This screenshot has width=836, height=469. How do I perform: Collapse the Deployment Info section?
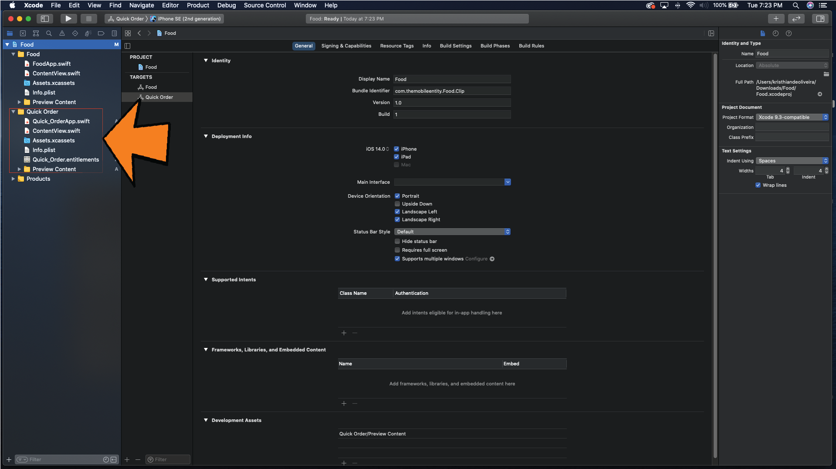(206, 136)
